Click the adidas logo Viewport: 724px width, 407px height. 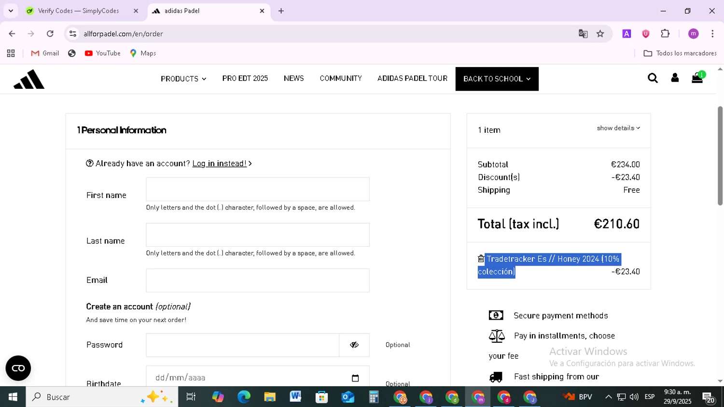point(29,79)
